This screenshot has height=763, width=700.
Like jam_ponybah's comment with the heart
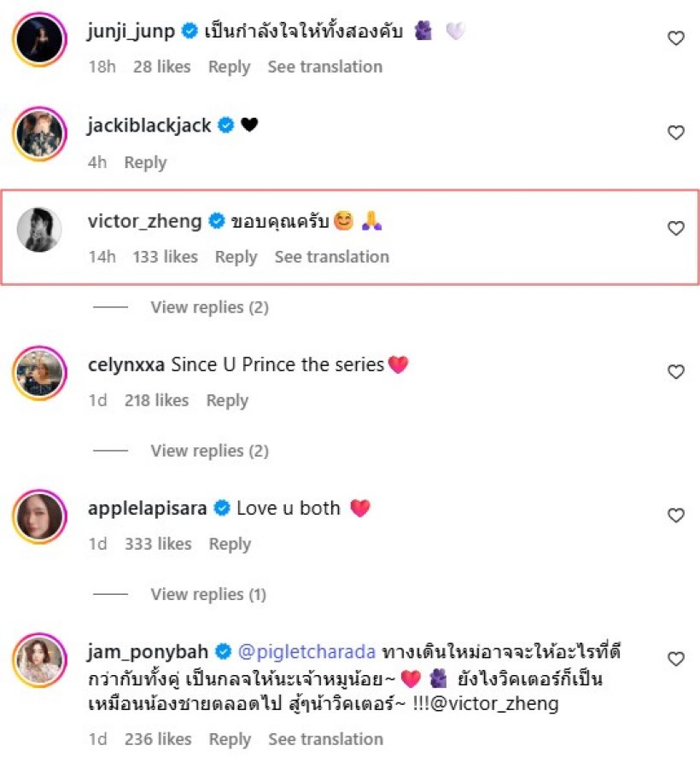[x=675, y=659]
